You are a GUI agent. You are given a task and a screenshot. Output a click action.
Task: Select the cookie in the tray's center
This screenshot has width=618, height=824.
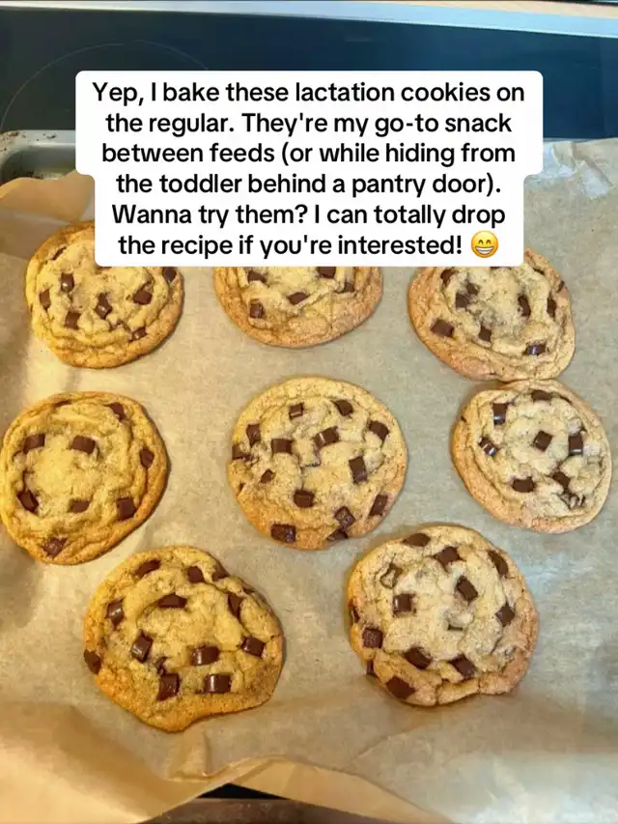pos(317,462)
